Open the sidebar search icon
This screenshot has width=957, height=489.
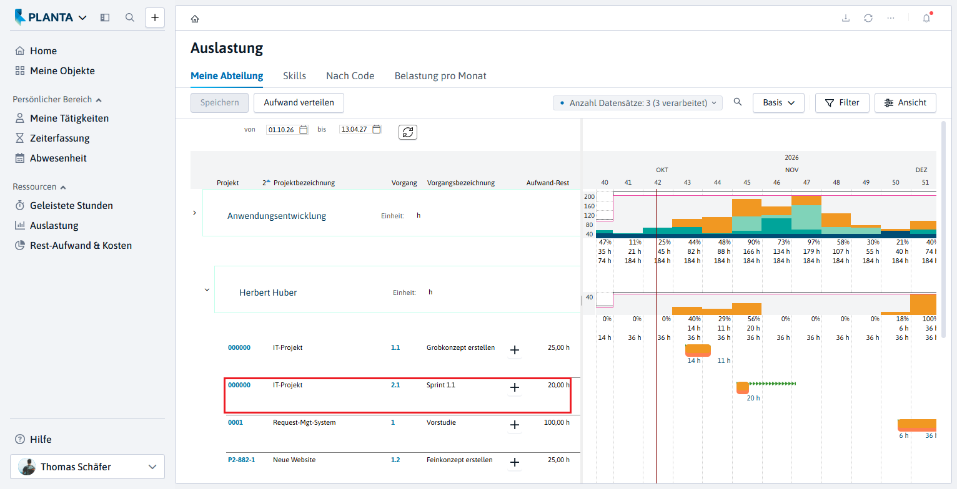click(x=130, y=17)
